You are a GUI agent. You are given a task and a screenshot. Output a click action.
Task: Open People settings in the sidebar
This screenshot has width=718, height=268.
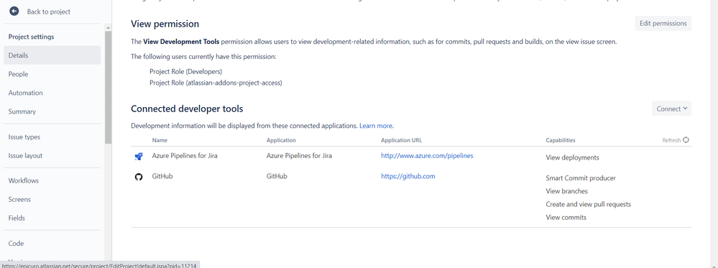tap(52, 74)
